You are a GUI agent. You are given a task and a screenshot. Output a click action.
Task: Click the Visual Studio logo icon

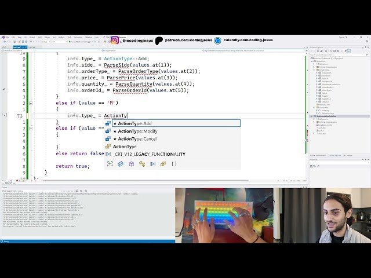click(3, 37)
